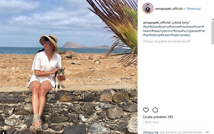
Task: Click the beach photo of woman with cat
Action: (x=69, y=67)
